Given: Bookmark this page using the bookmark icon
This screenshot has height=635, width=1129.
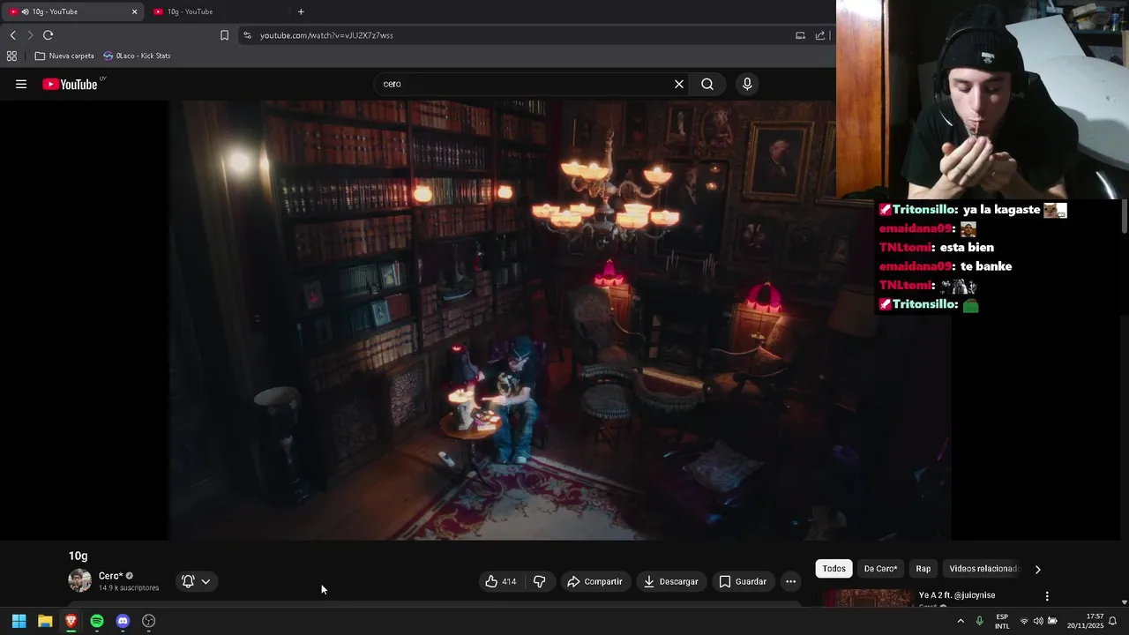Looking at the screenshot, I should 224,35.
